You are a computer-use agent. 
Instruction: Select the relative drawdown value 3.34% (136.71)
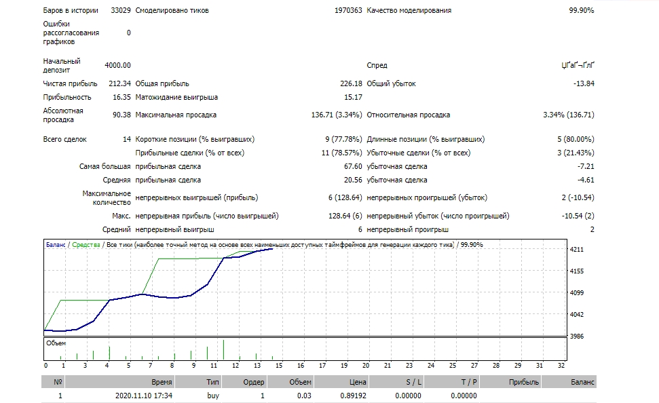click(x=569, y=115)
